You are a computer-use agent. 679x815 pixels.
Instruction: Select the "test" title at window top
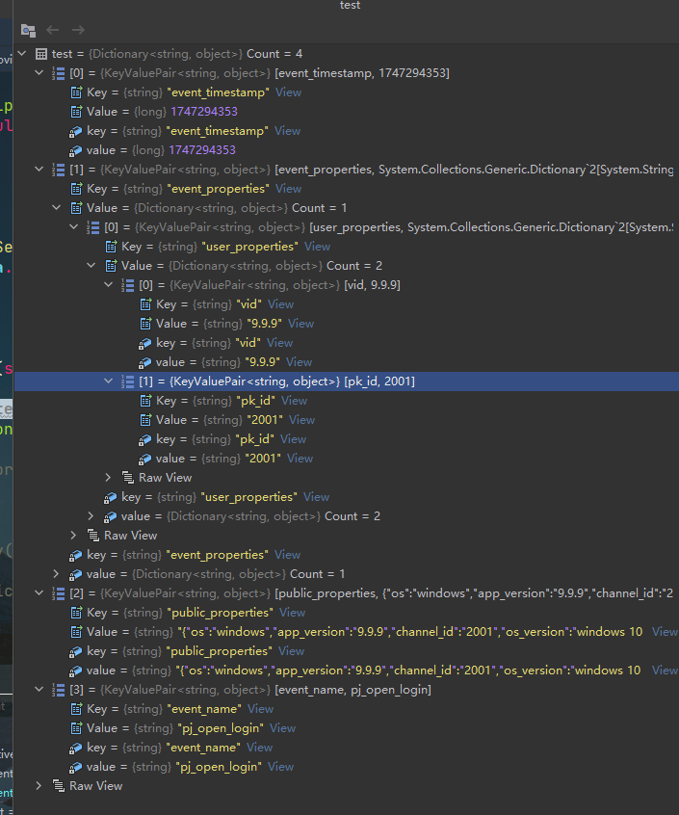[351, 5]
